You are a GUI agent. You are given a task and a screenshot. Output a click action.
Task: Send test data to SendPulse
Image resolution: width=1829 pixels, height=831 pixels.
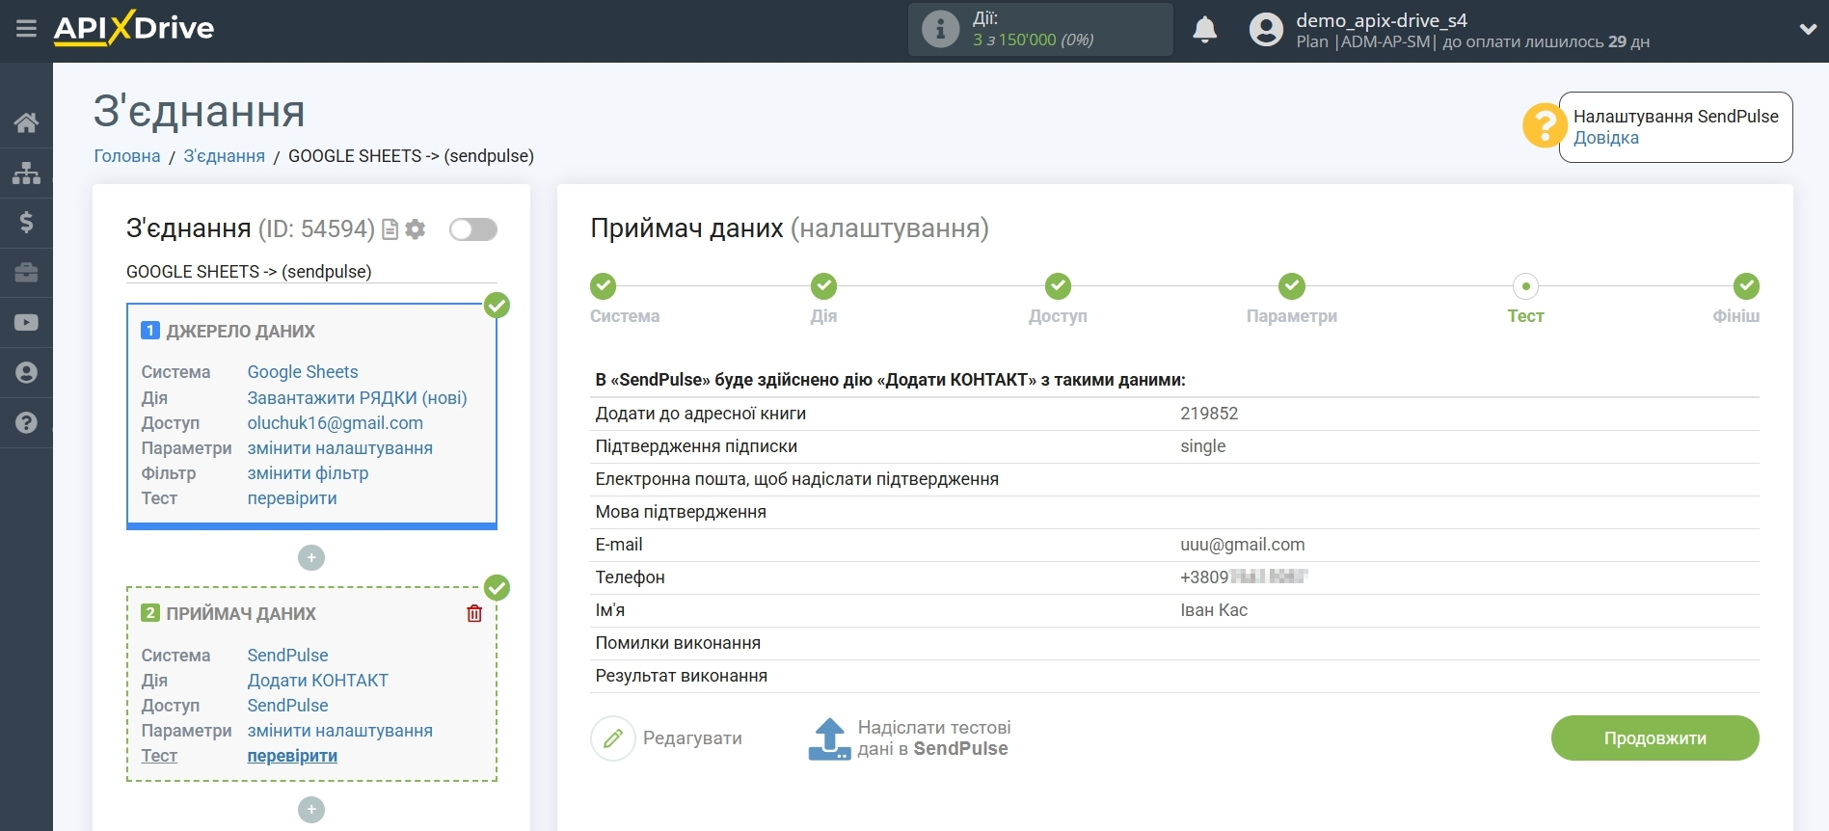coord(933,738)
